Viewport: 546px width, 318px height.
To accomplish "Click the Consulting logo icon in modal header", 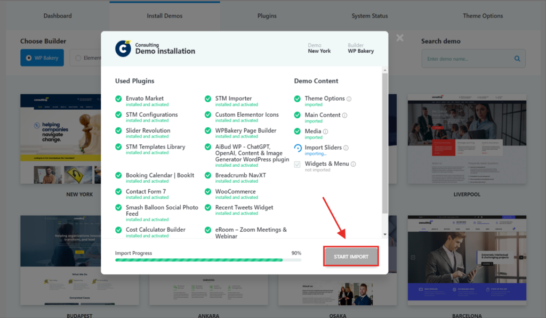I will pyautogui.click(x=123, y=48).
